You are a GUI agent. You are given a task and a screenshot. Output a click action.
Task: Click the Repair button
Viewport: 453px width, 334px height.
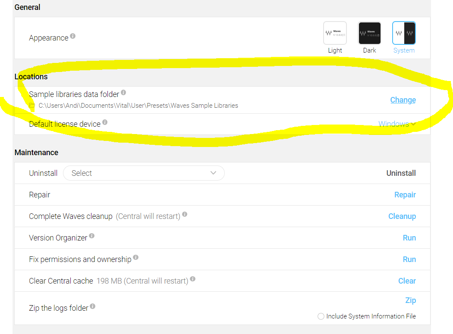(x=405, y=195)
